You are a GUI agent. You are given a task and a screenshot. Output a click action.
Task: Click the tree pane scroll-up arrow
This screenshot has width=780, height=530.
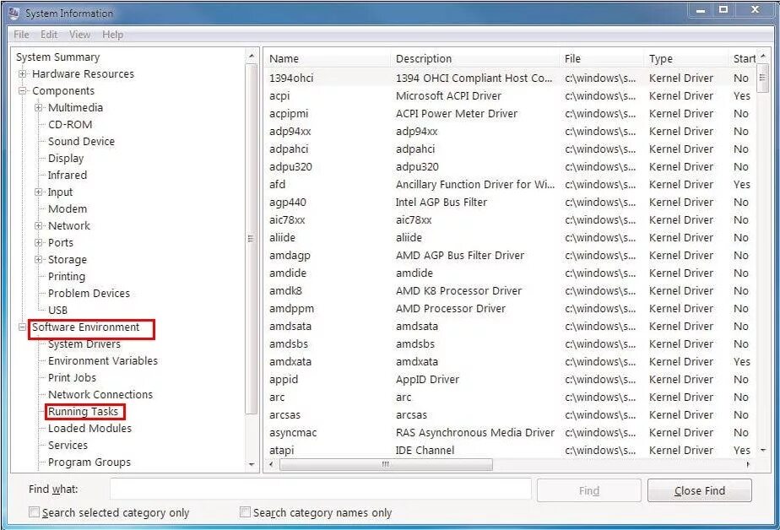click(x=252, y=57)
